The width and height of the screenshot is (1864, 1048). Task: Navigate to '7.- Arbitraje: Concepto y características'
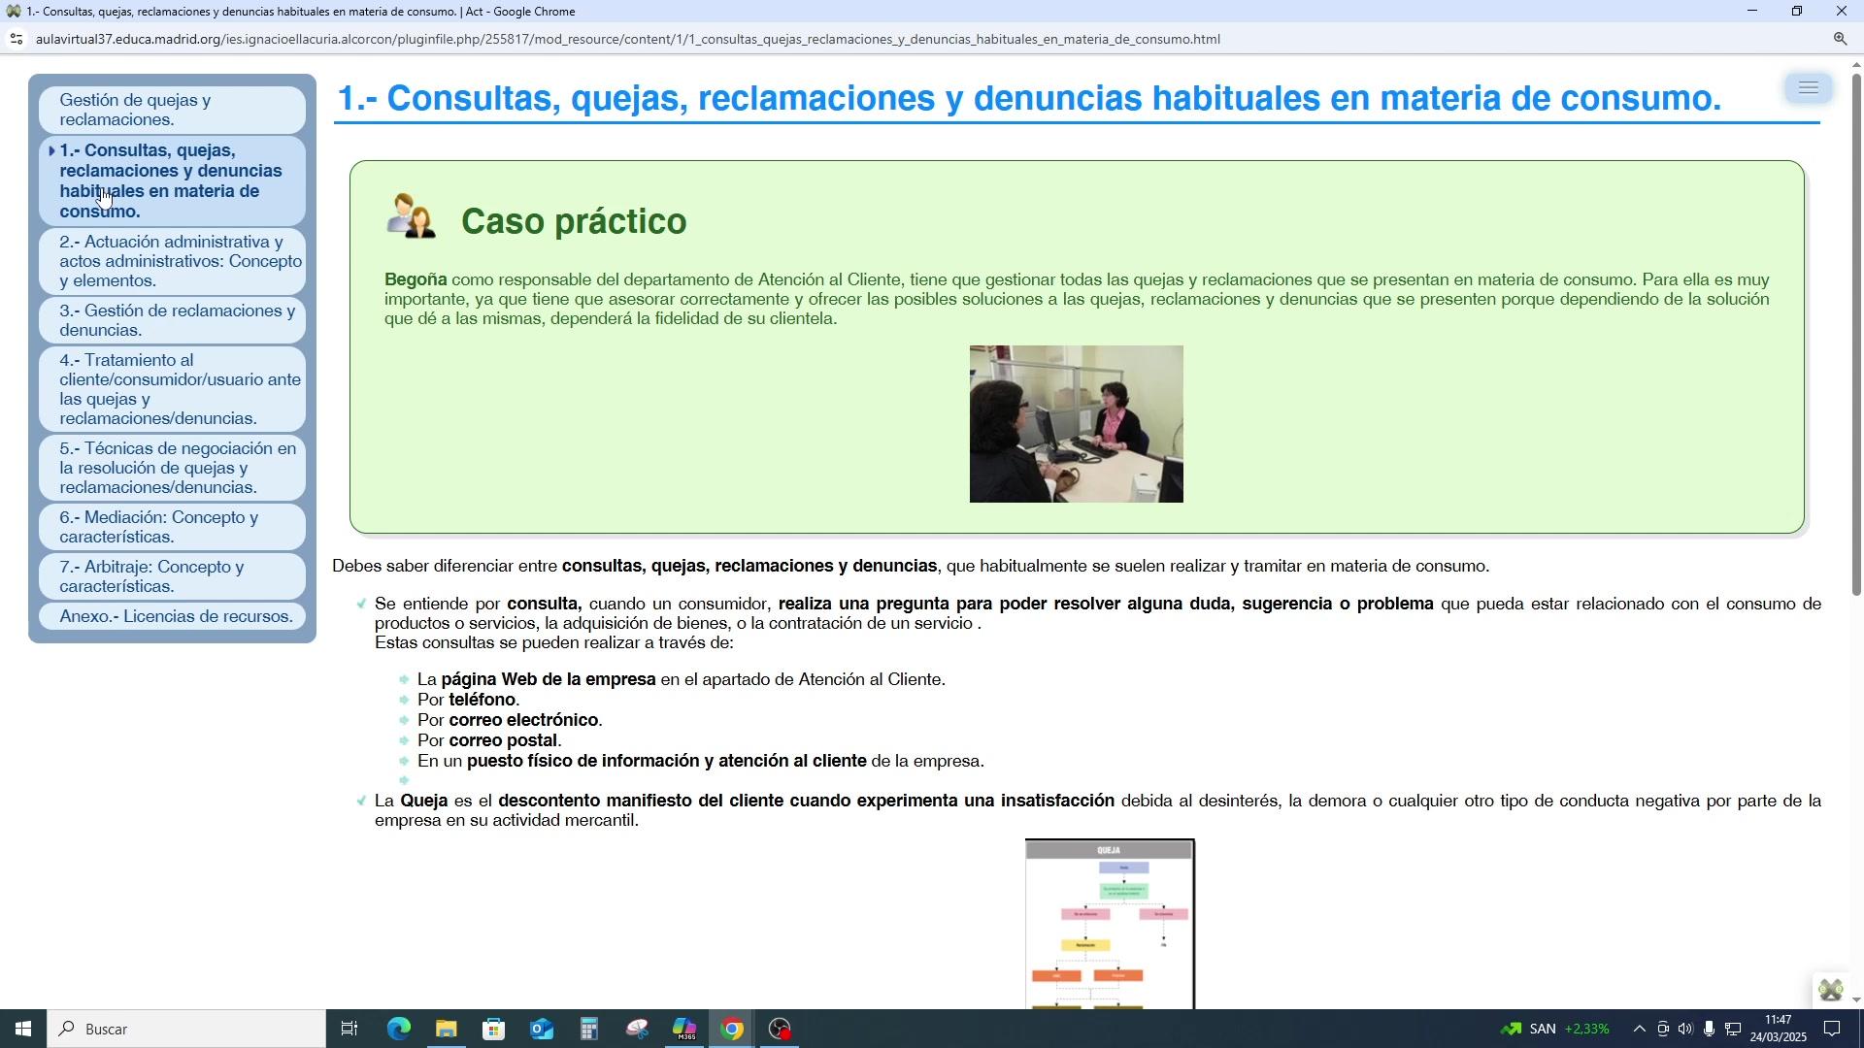click(x=151, y=576)
